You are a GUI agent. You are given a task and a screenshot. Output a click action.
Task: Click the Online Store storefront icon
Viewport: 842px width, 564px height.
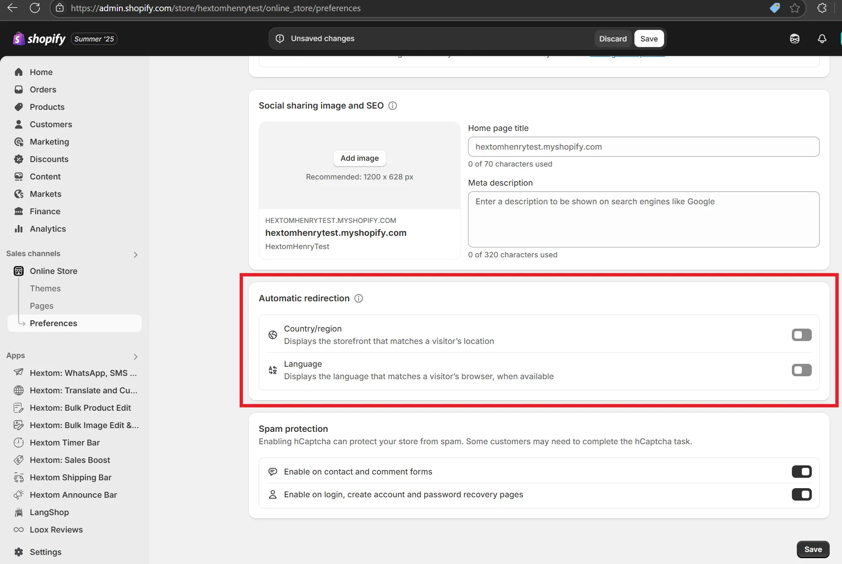(19, 271)
